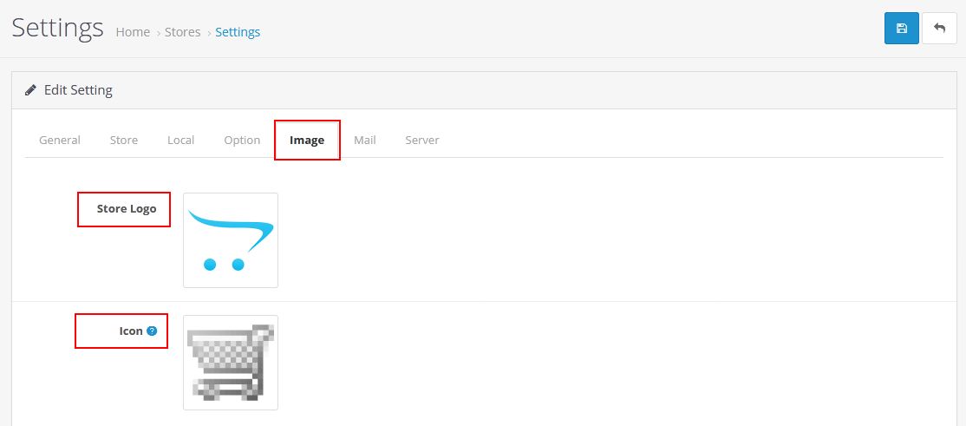Viewport: 966px width, 426px height.
Task: Click the blue Save floppy disk button
Action: click(901, 29)
